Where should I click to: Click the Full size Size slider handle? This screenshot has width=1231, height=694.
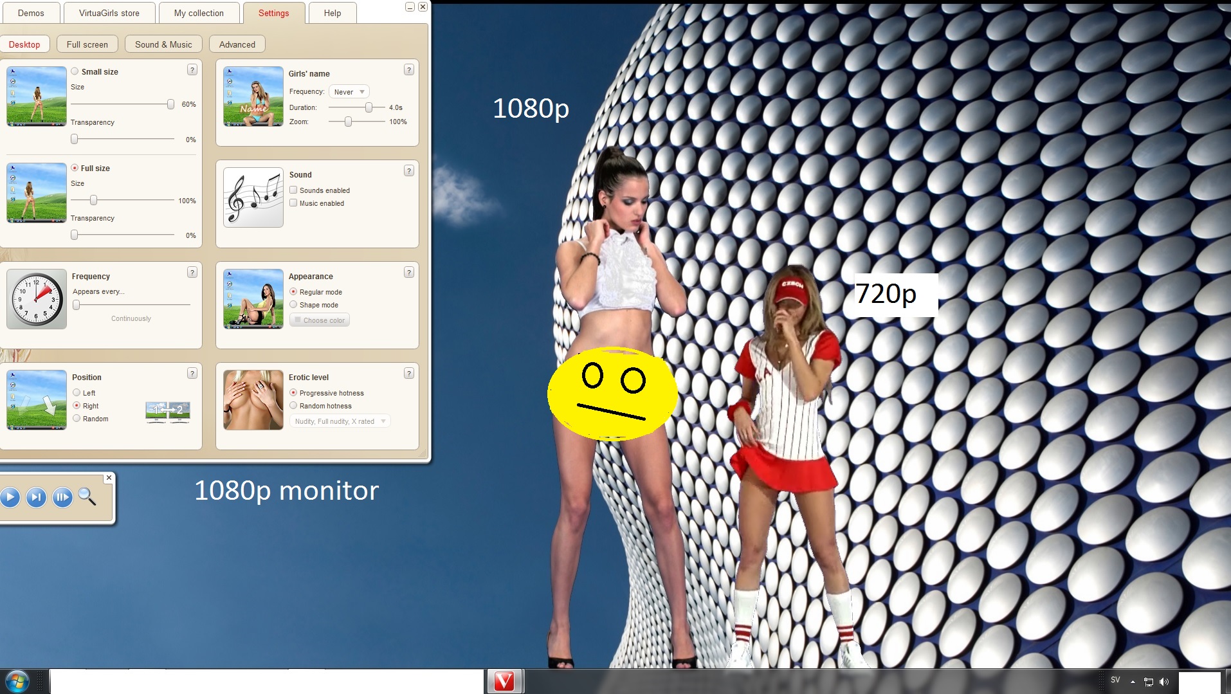tap(94, 200)
